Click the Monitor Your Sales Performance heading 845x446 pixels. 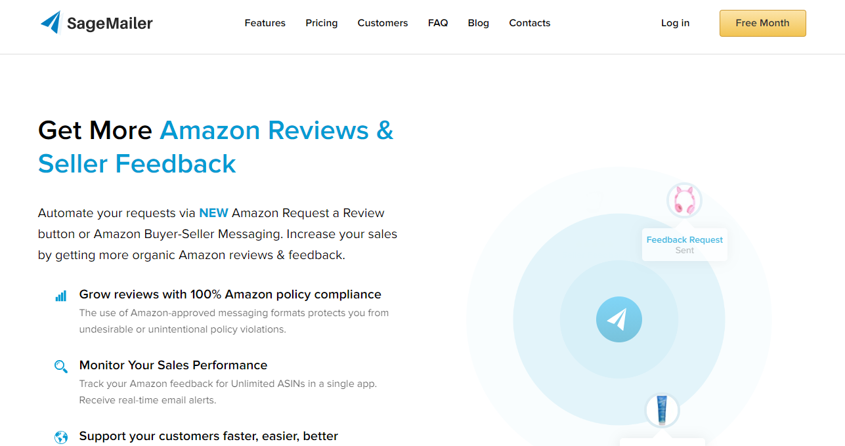coord(173,365)
